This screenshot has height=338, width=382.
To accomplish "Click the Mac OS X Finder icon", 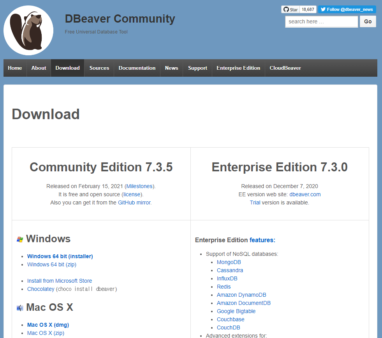I will point(20,308).
